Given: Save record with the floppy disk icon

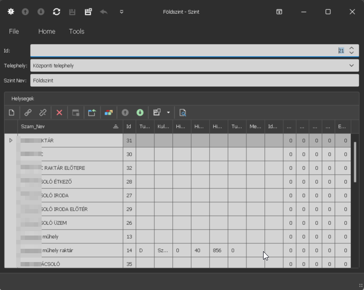Looking at the screenshot, I should pyautogui.click(x=72, y=12).
